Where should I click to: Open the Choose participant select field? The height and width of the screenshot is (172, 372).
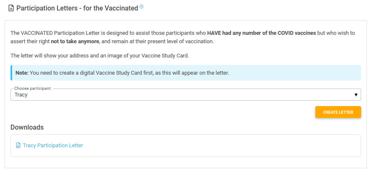click(186, 95)
